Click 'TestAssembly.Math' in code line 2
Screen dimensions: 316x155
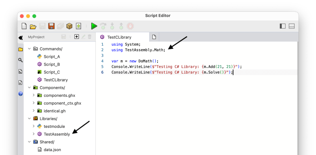(x=145, y=50)
